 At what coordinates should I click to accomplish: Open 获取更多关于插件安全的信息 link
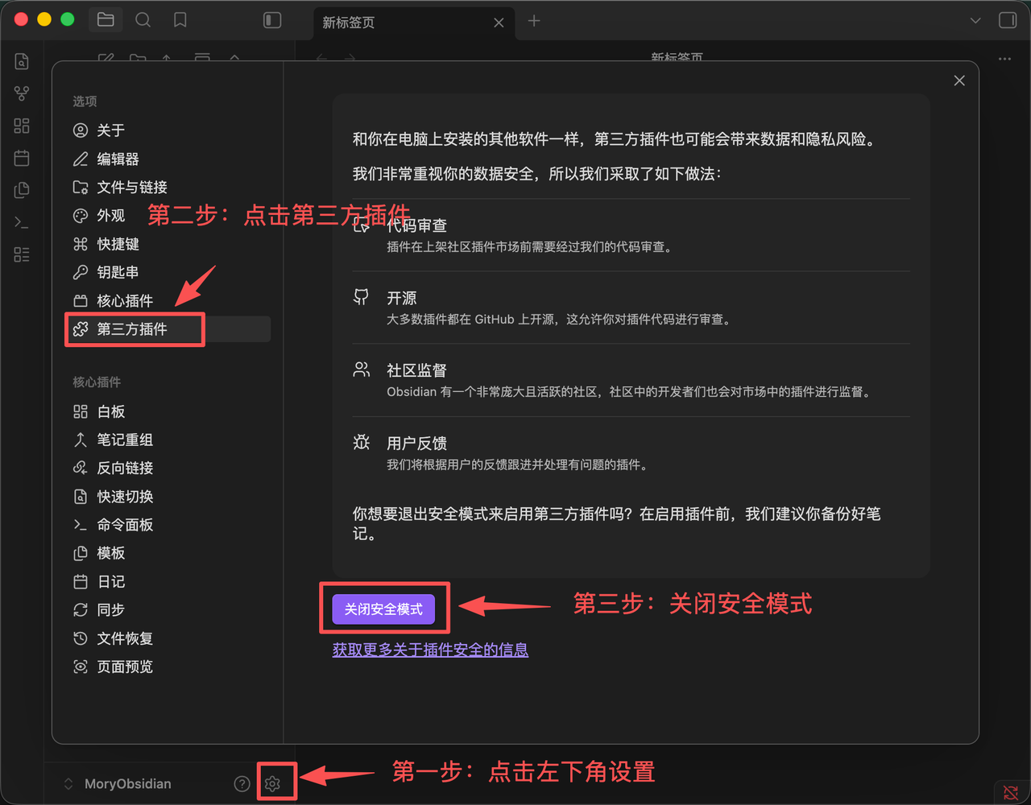pyautogui.click(x=430, y=650)
